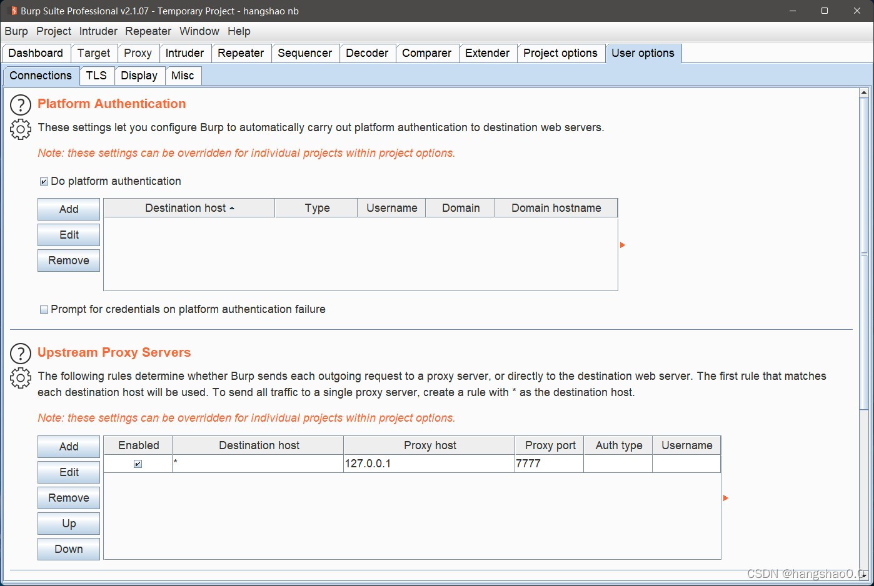
Task: Click Add in Upstream Proxy Servers section
Action: (x=69, y=447)
